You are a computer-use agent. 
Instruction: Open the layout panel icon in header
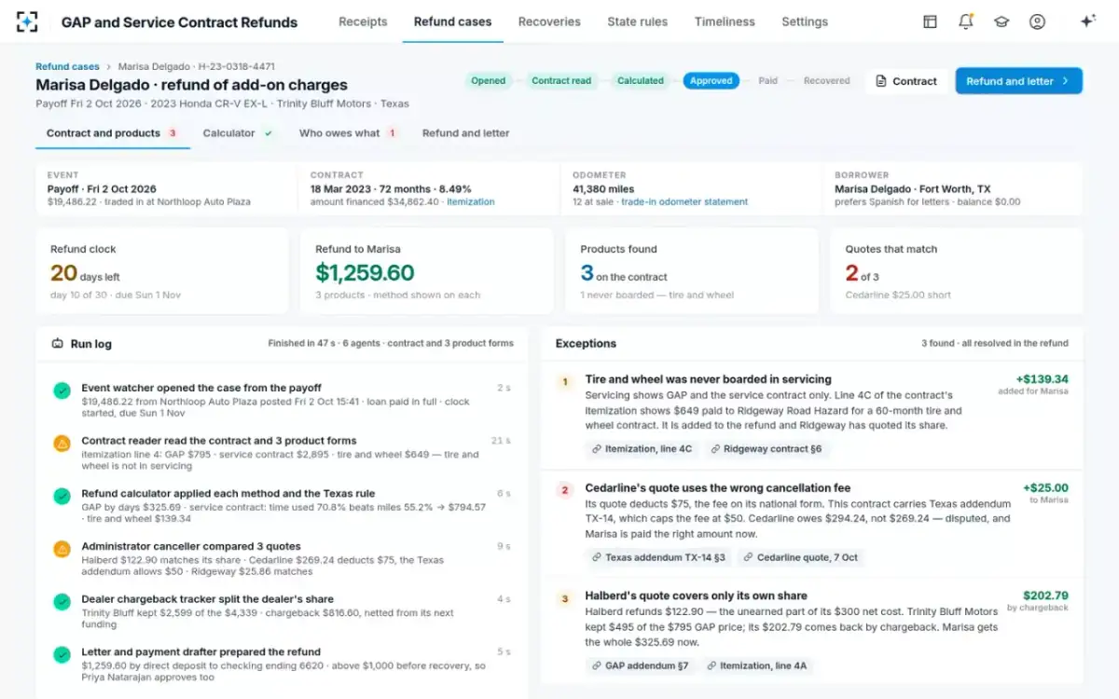click(x=930, y=21)
